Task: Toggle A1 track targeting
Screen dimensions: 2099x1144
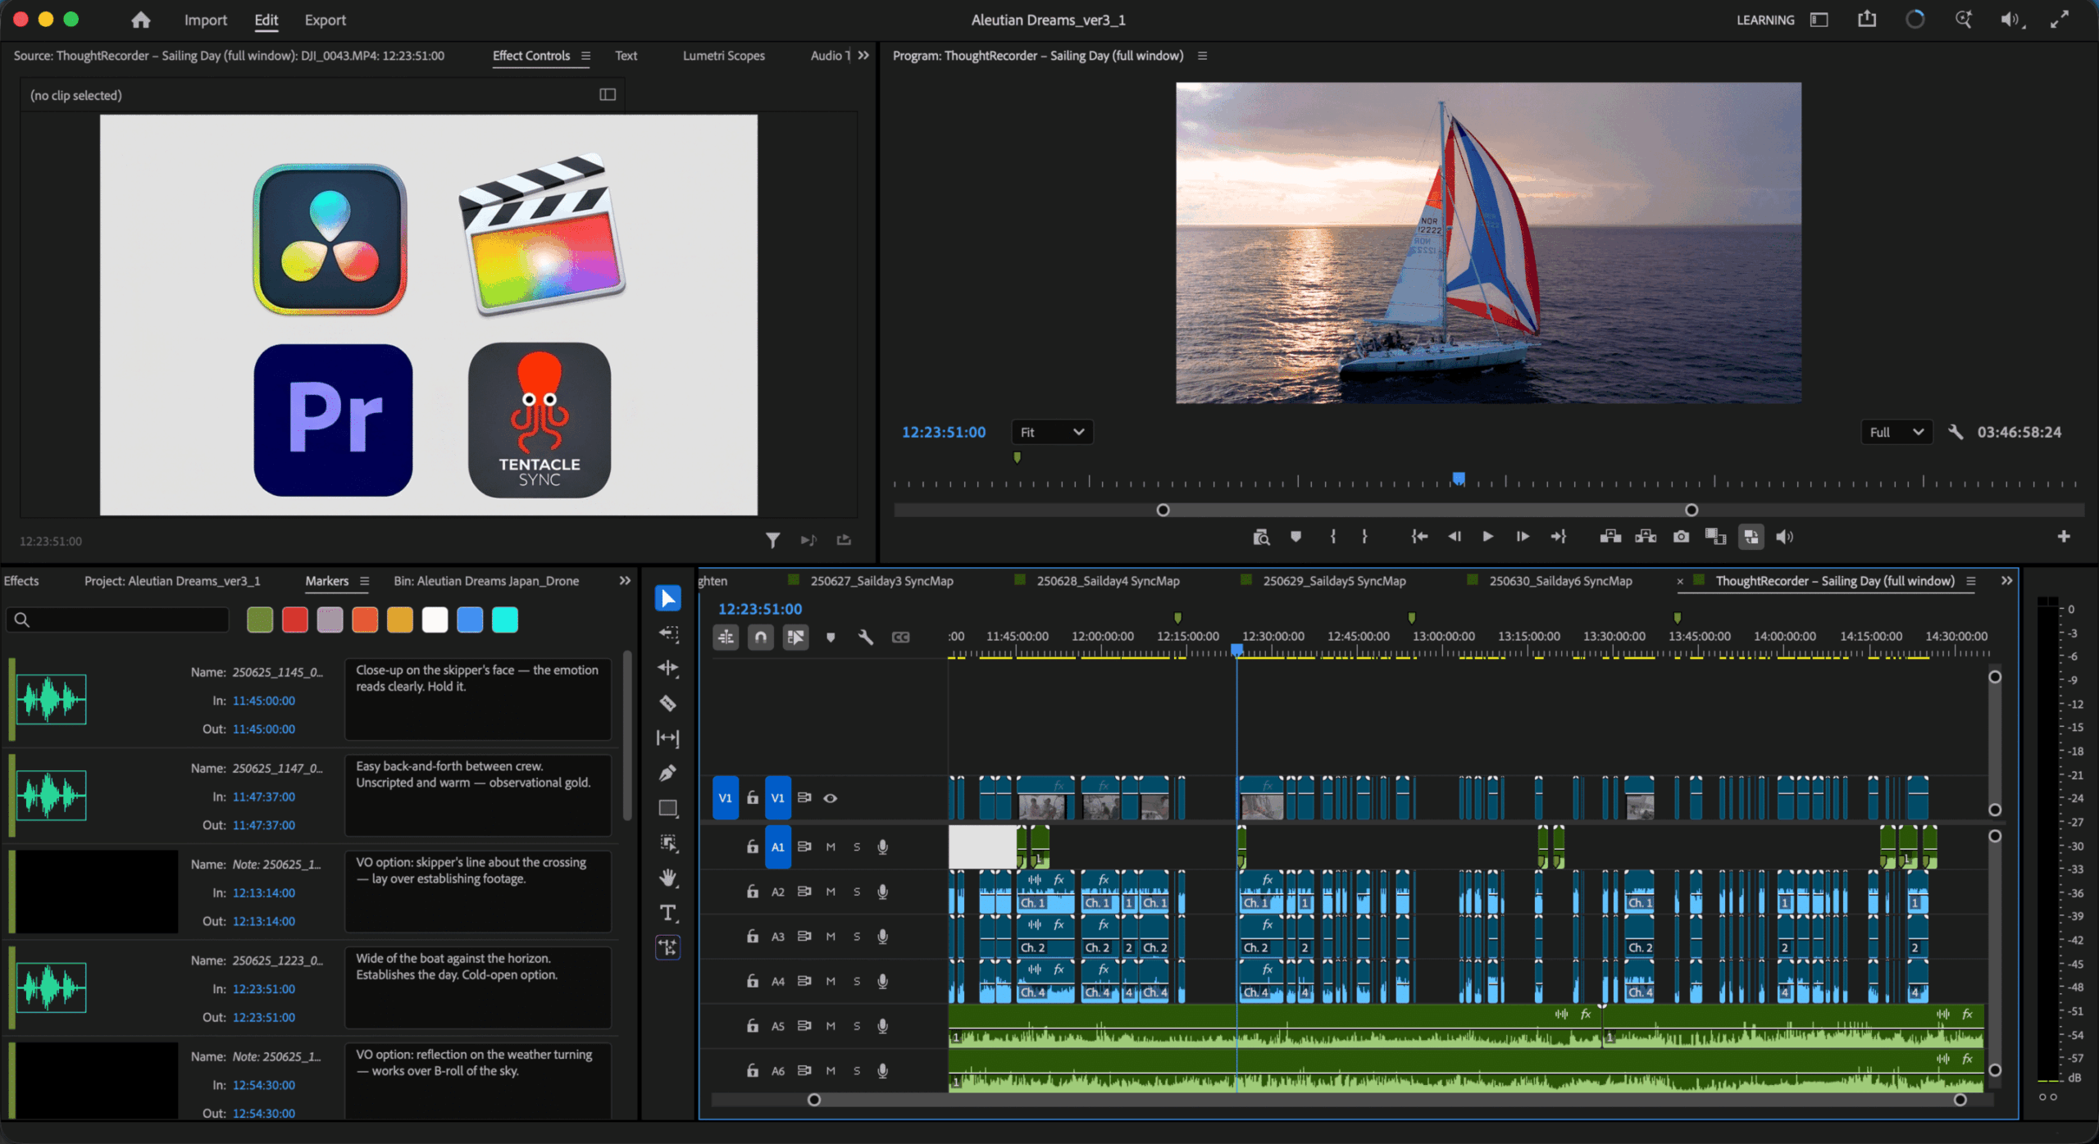Action: pyautogui.click(x=778, y=847)
